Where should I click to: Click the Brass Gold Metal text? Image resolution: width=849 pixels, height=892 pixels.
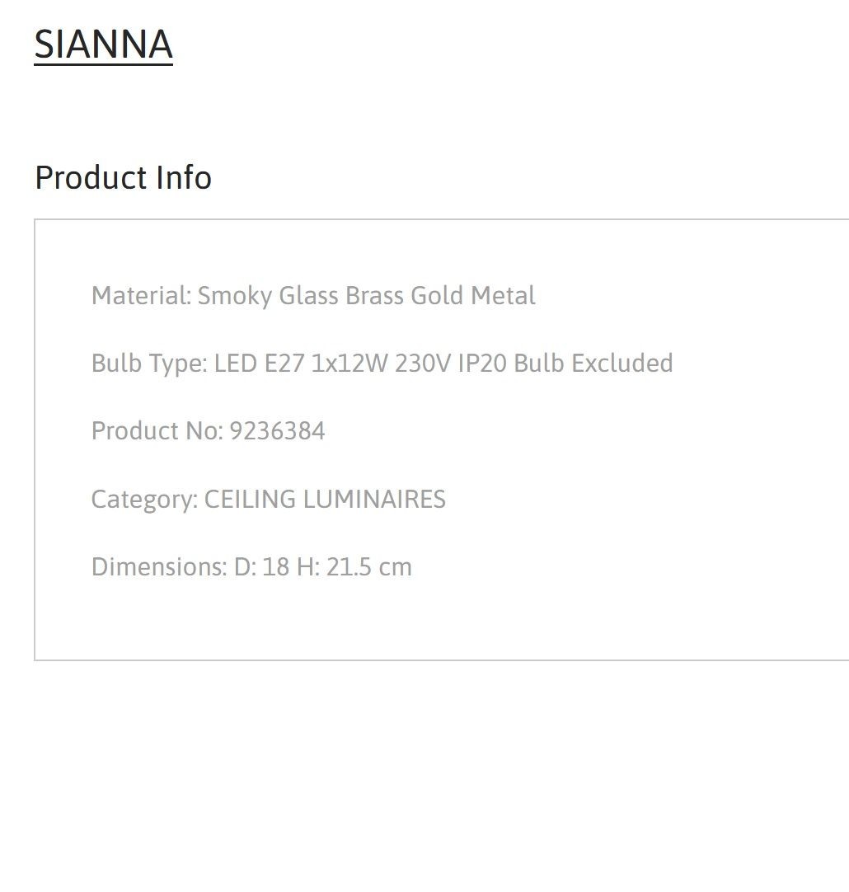[x=441, y=295]
